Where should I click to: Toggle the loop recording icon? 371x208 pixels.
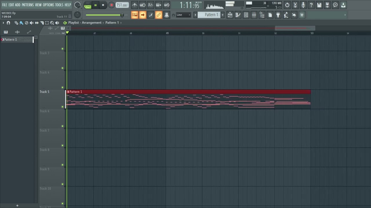click(x=167, y=5)
